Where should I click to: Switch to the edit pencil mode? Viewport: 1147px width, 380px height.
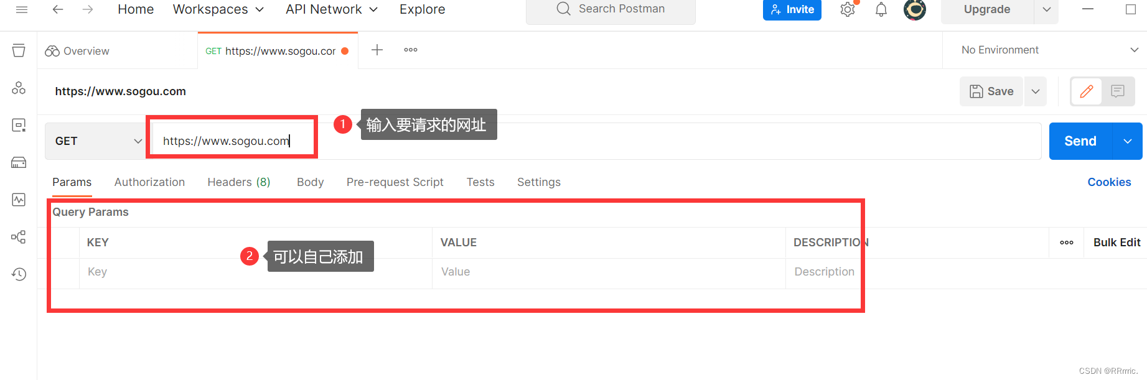[1087, 91]
